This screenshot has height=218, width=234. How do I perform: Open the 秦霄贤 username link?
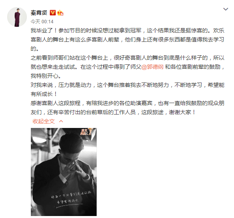click(39, 13)
